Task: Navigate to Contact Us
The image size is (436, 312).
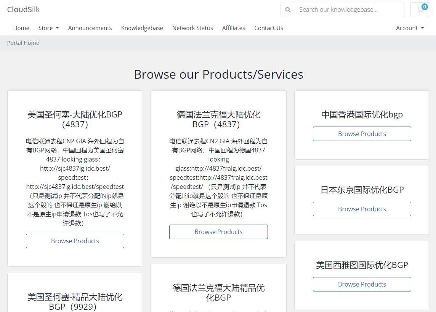Action: 269,28
